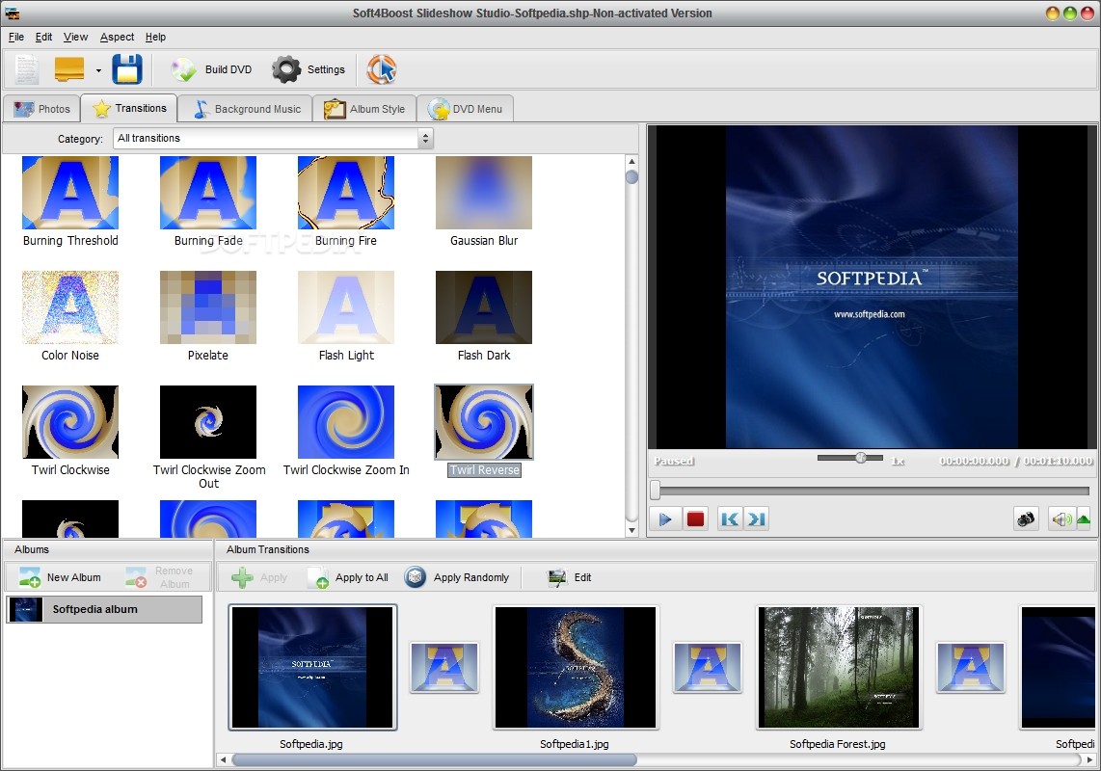The height and width of the screenshot is (771, 1101).
Task: Choose Twirl Clockwise Zoom In transition
Action: tap(346, 431)
